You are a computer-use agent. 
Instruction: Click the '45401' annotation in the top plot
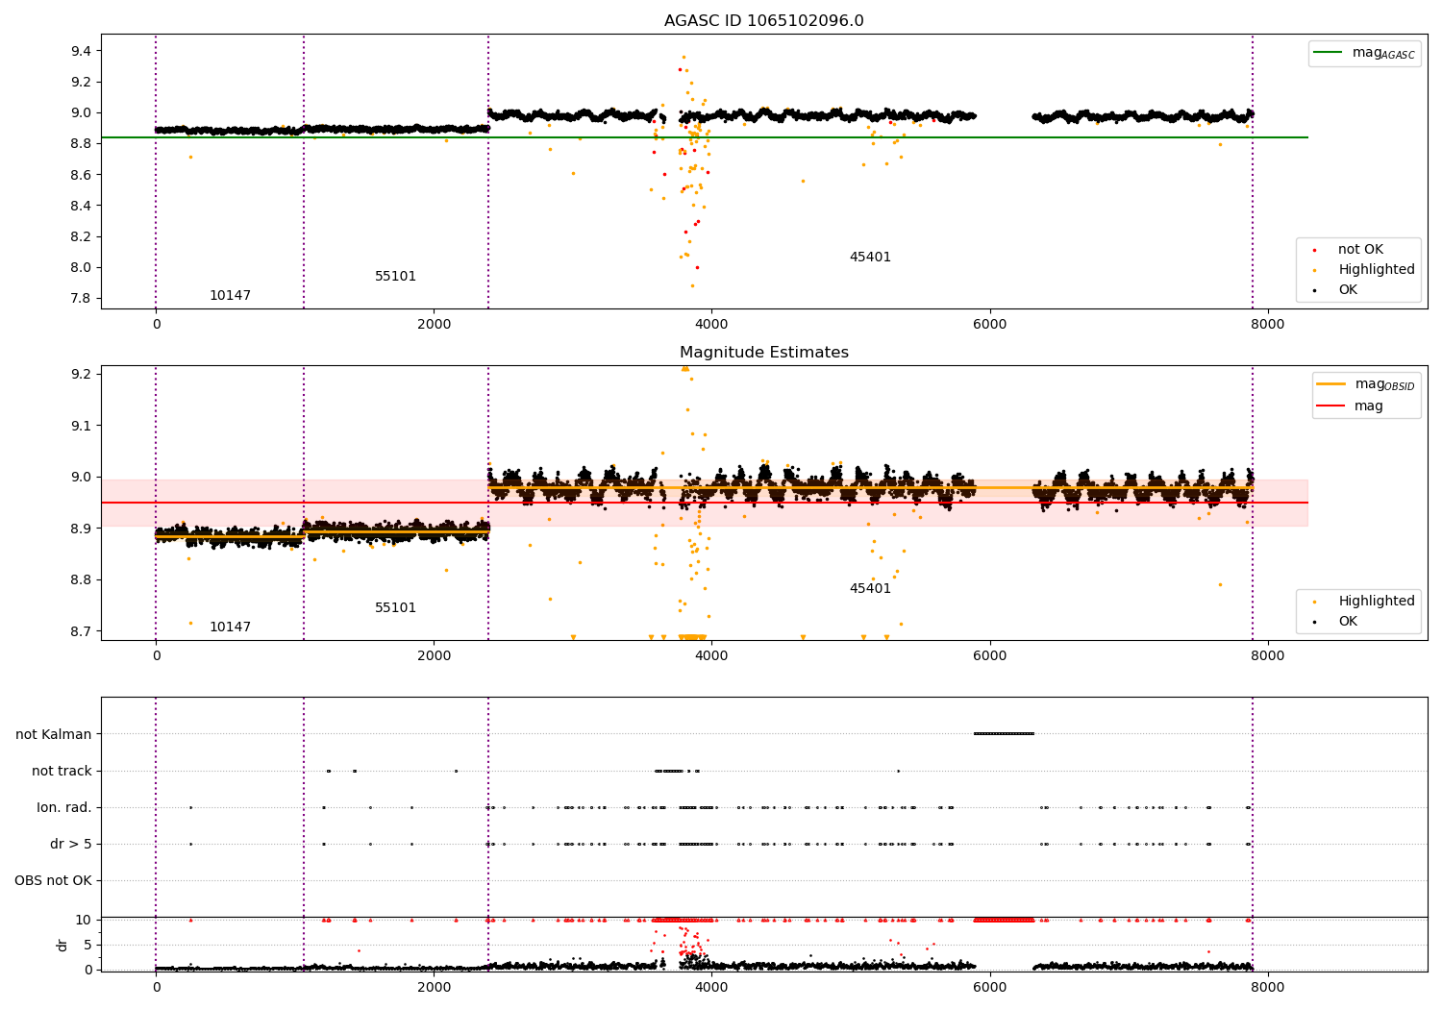[x=870, y=258]
